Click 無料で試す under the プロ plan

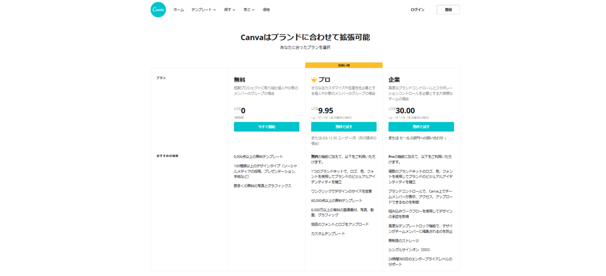tap(343, 127)
